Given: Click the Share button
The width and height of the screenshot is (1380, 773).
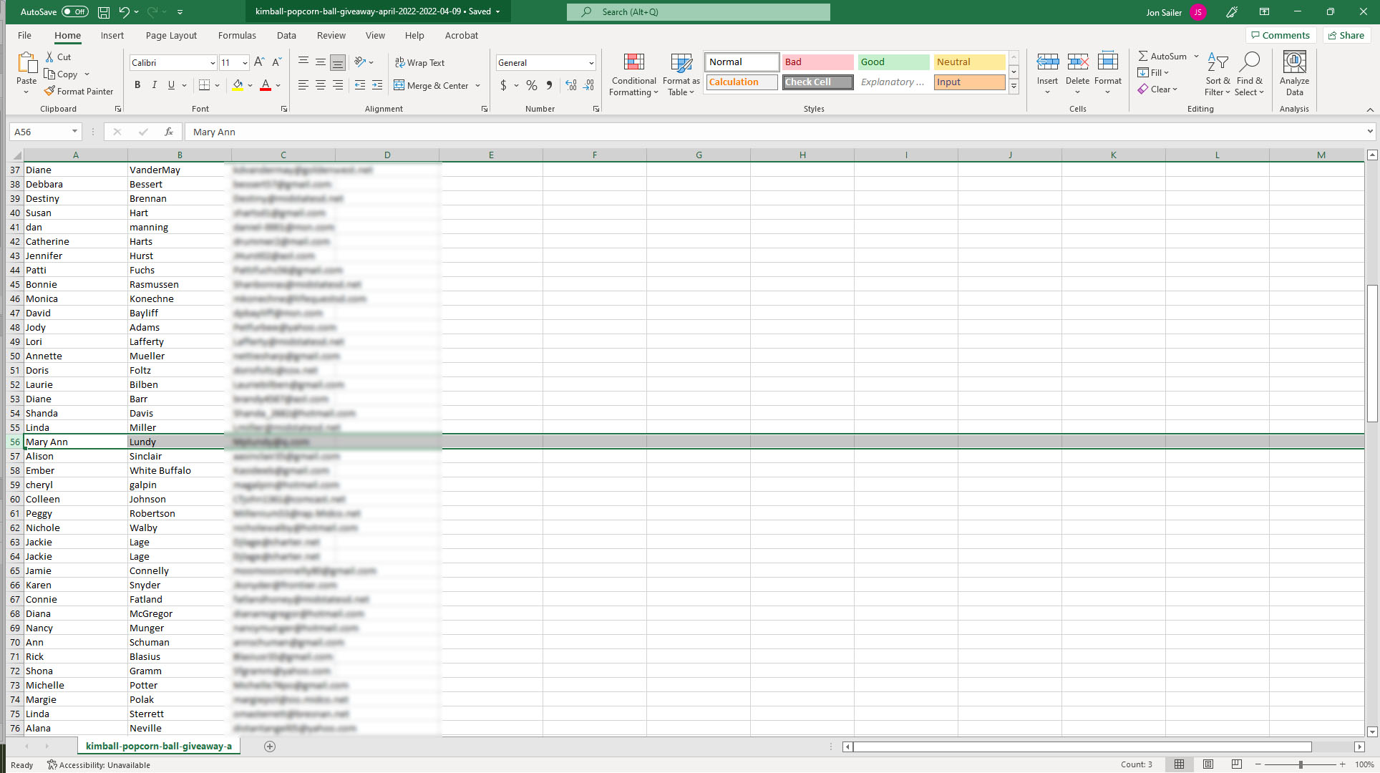Looking at the screenshot, I should [x=1346, y=35].
